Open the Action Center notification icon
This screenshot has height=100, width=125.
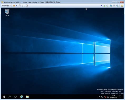coord(120,97)
